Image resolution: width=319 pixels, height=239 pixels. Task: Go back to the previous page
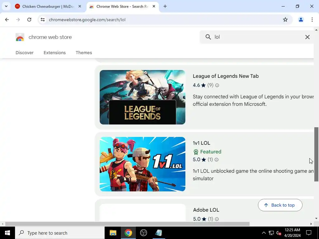pos(7,20)
